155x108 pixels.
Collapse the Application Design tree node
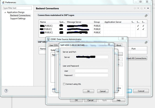click(x=5, y=12)
